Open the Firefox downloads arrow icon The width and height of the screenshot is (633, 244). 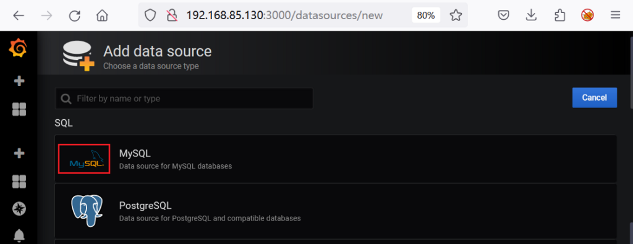click(x=531, y=15)
